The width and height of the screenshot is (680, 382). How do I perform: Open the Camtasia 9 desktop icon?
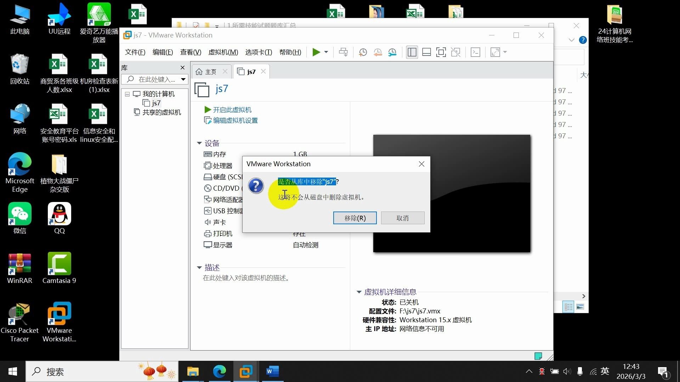59,268
